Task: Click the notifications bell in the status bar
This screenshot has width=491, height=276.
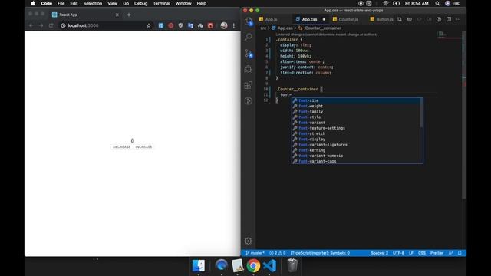Action: [x=460, y=253]
